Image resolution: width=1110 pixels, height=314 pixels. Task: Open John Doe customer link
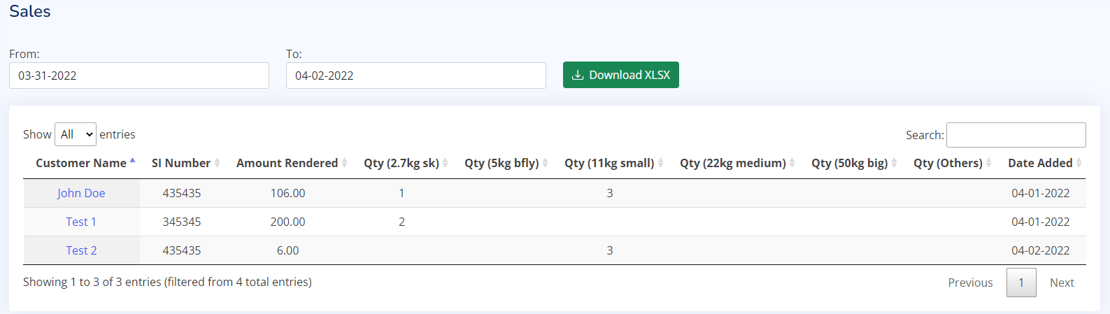[81, 193]
